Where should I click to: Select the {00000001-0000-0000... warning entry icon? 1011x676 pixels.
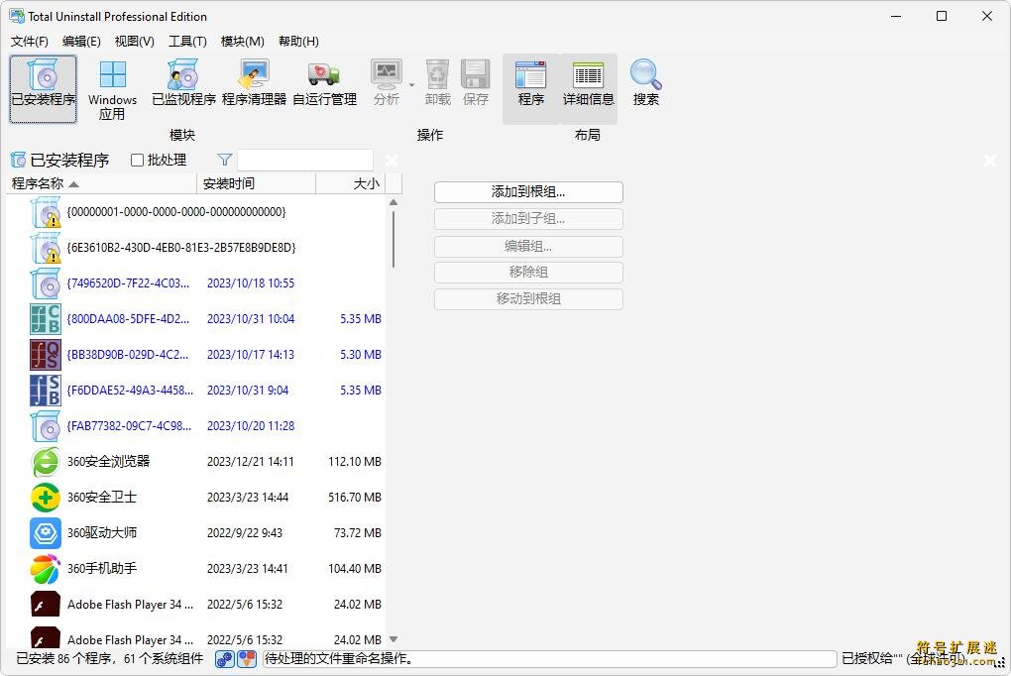click(46, 212)
